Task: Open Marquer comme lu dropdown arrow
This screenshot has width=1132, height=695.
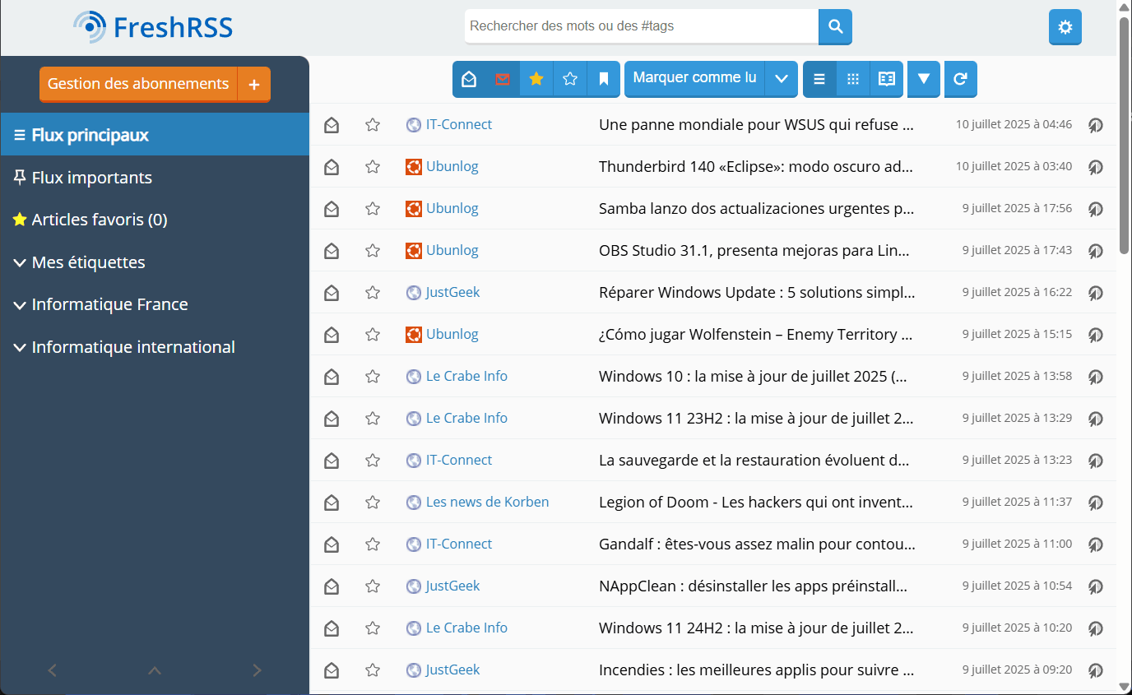Action: (x=781, y=79)
